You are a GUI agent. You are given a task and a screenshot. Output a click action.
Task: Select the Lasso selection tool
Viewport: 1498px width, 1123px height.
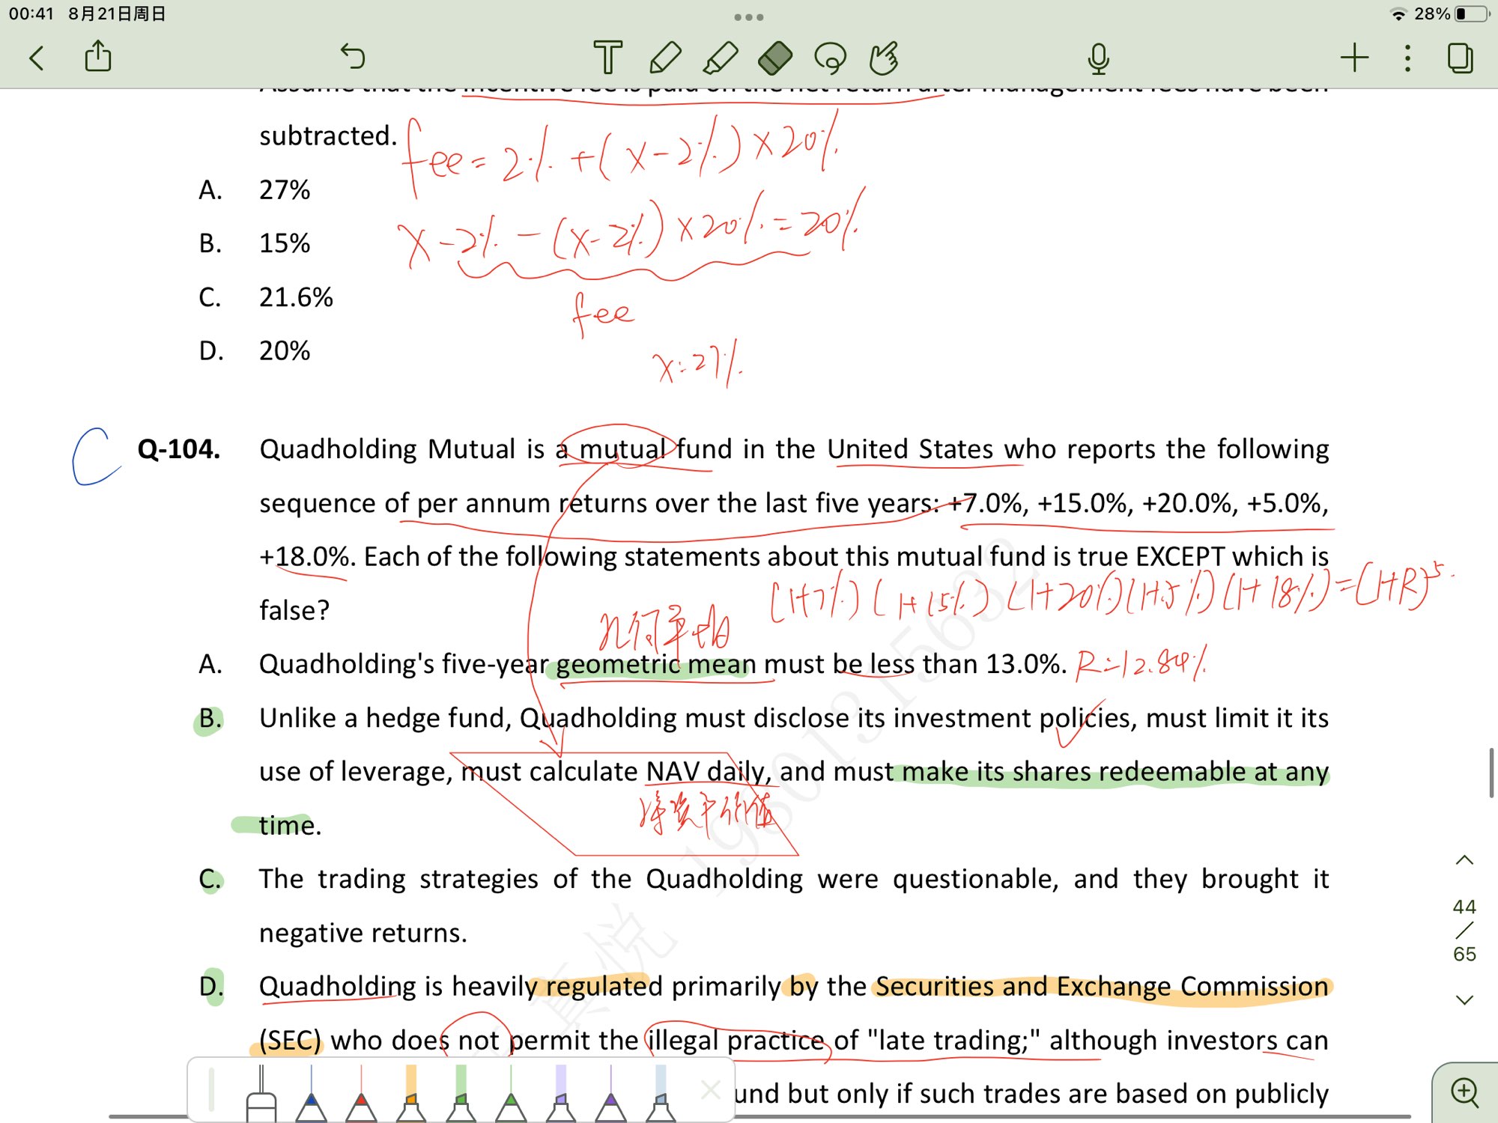click(x=830, y=58)
